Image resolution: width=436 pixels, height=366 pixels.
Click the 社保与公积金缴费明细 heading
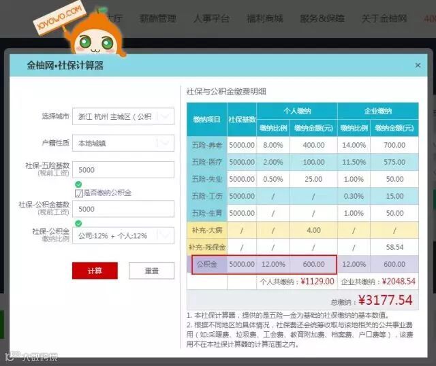tap(226, 91)
